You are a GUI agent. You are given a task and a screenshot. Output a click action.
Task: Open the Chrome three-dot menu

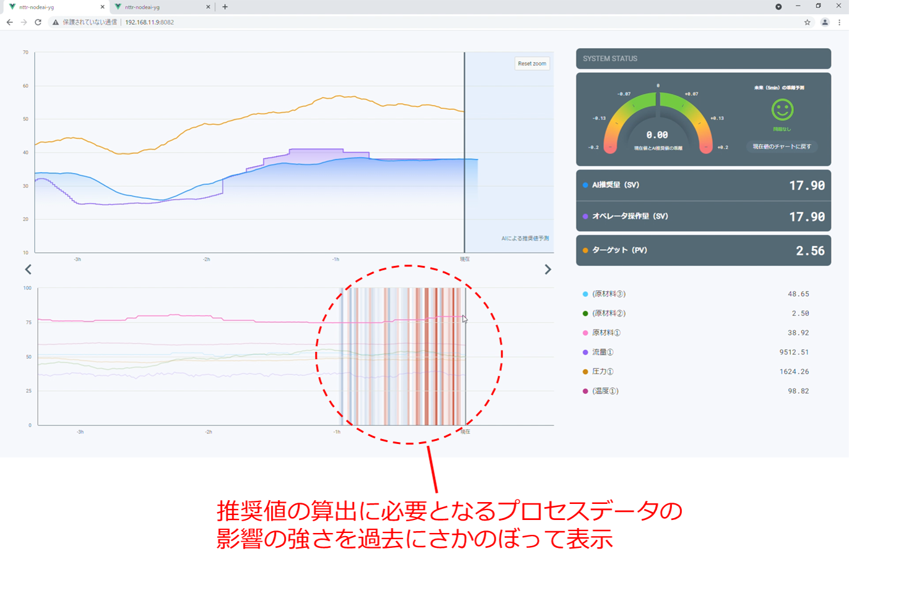[x=840, y=22]
